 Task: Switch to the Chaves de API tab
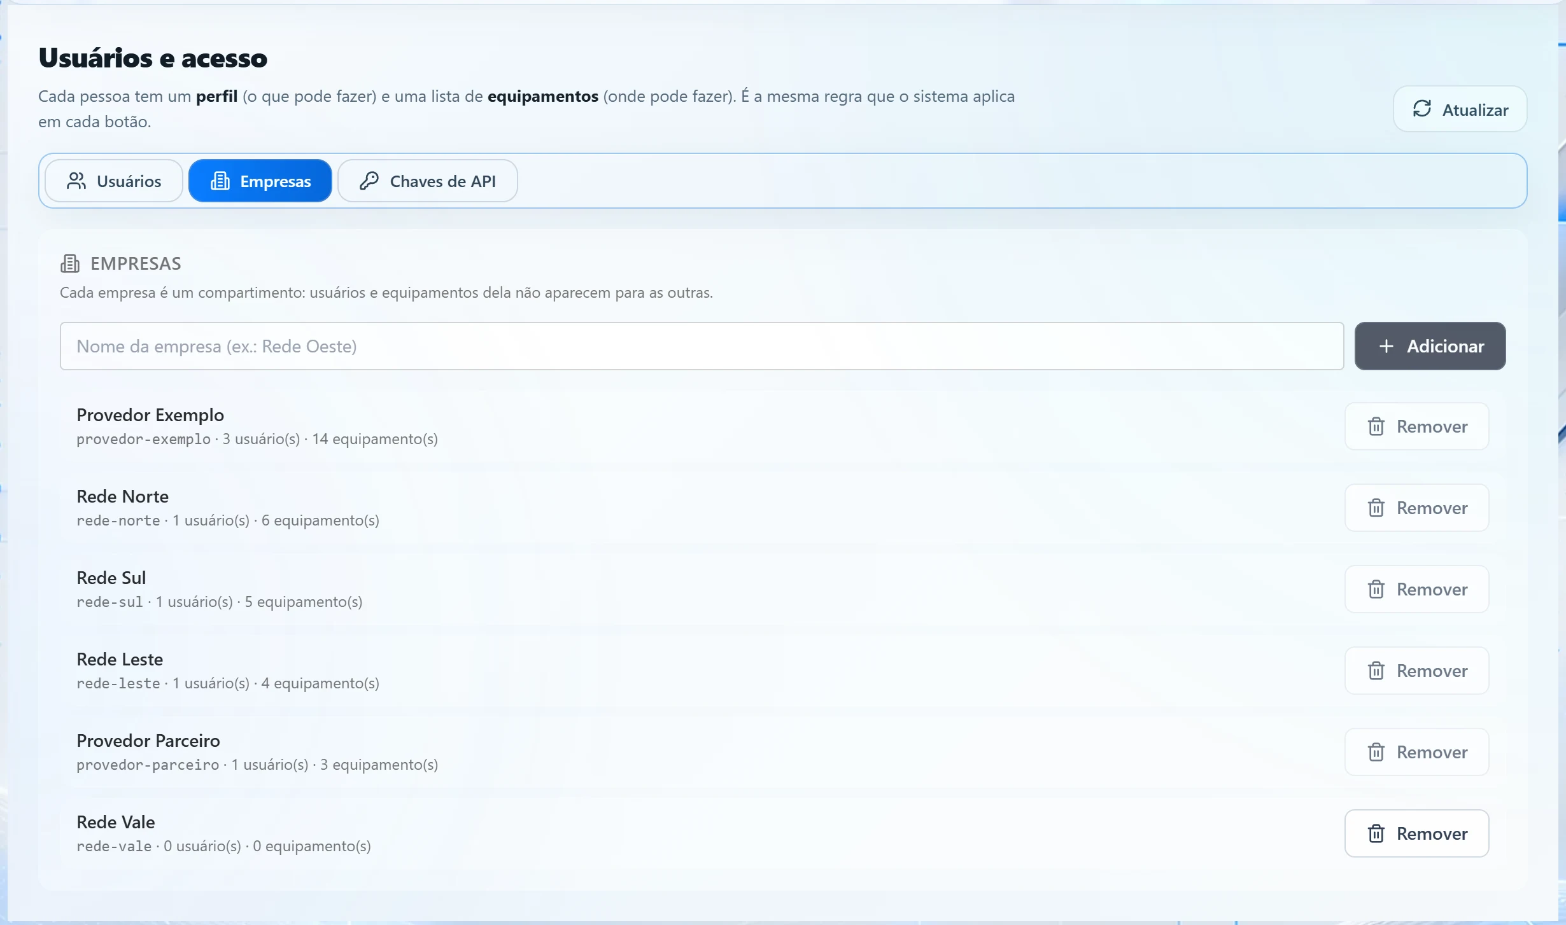pyautogui.click(x=427, y=181)
